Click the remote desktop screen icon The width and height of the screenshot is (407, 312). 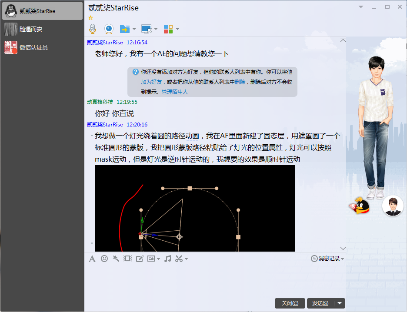point(147,29)
